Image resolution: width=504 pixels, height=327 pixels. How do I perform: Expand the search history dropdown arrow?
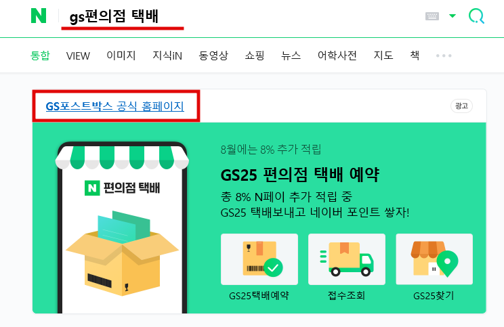[453, 16]
